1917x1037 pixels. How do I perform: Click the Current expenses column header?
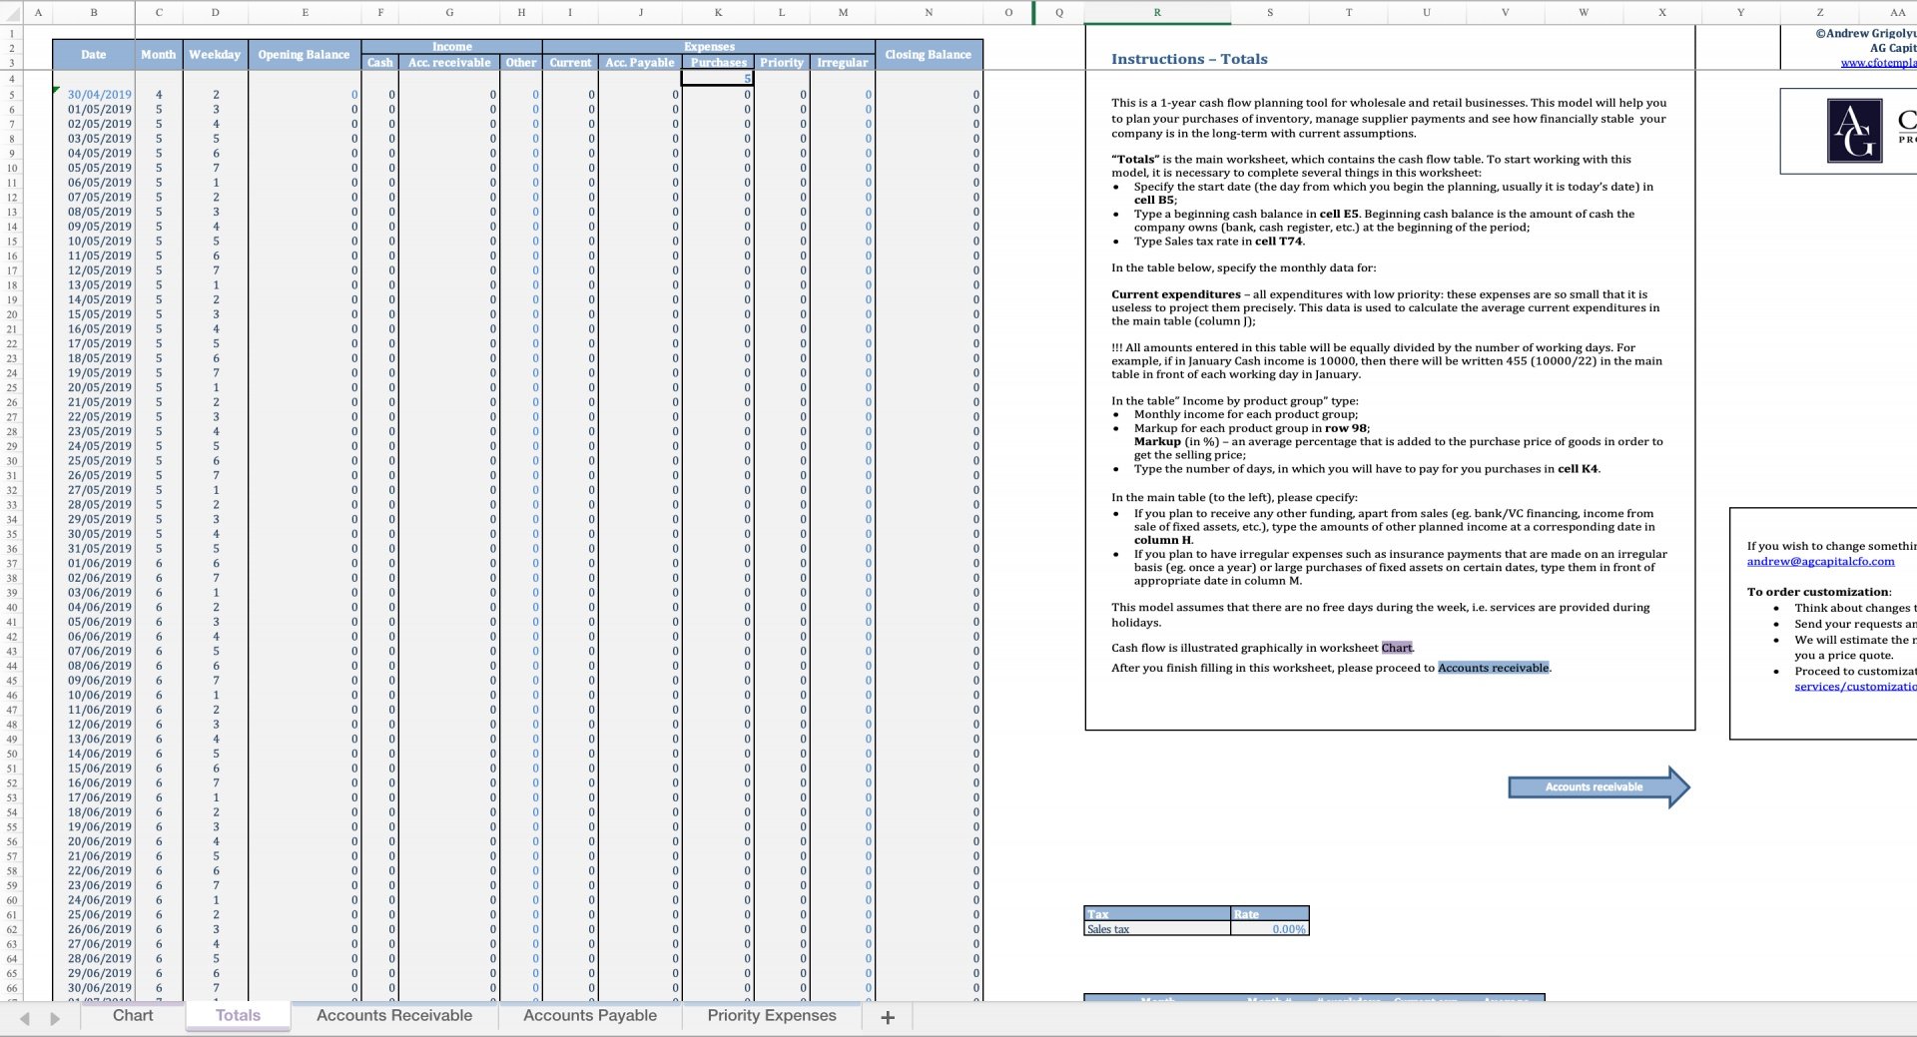pyautogui.click(x=570, y=62)
